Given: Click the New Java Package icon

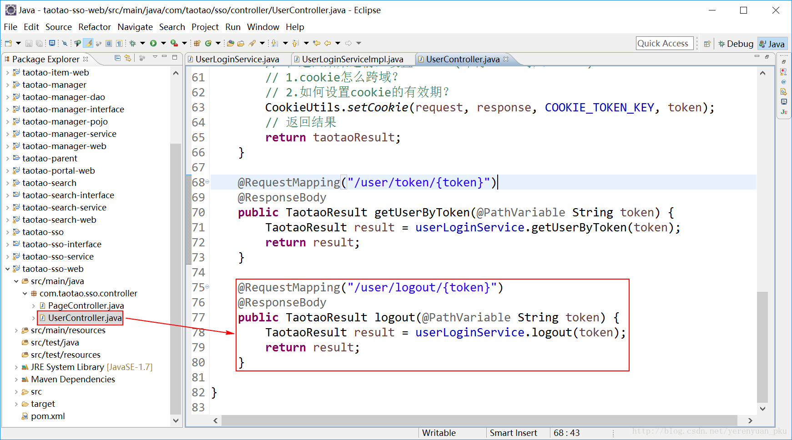Looking at the screenshot, I should point(197,43).
